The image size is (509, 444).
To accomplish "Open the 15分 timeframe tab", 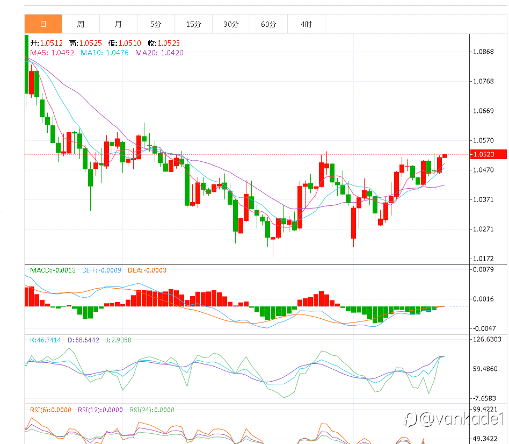I will coord(194,24).
